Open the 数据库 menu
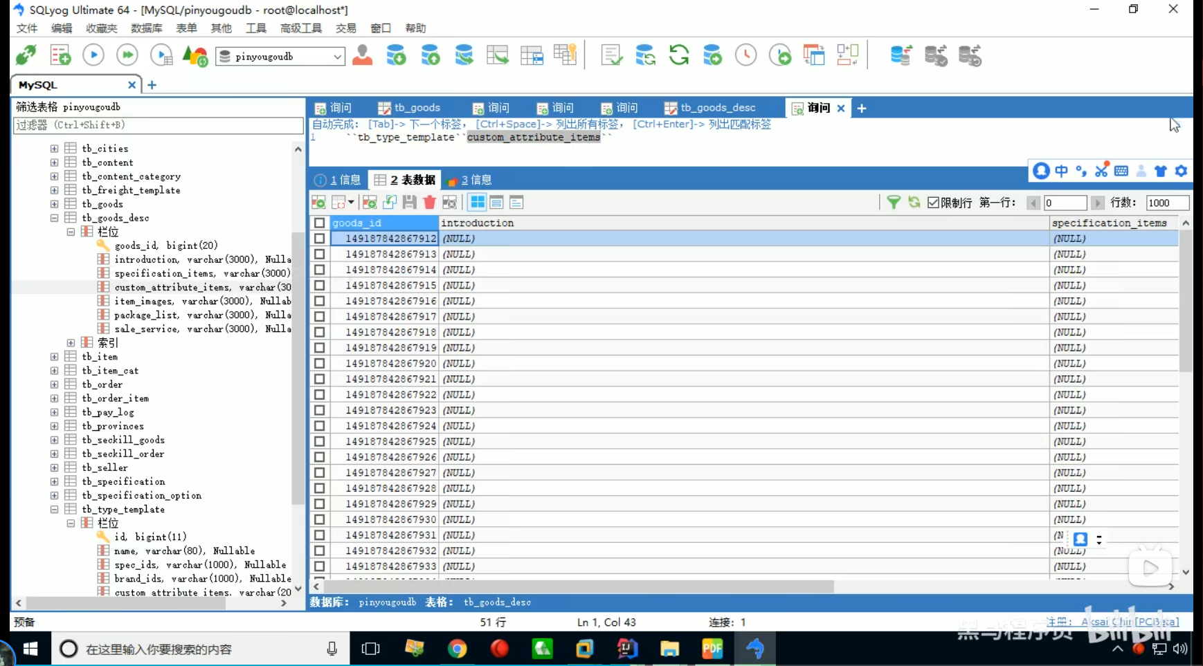The height and width of the screenshot is (666, 1203). (x=147, y=28)
